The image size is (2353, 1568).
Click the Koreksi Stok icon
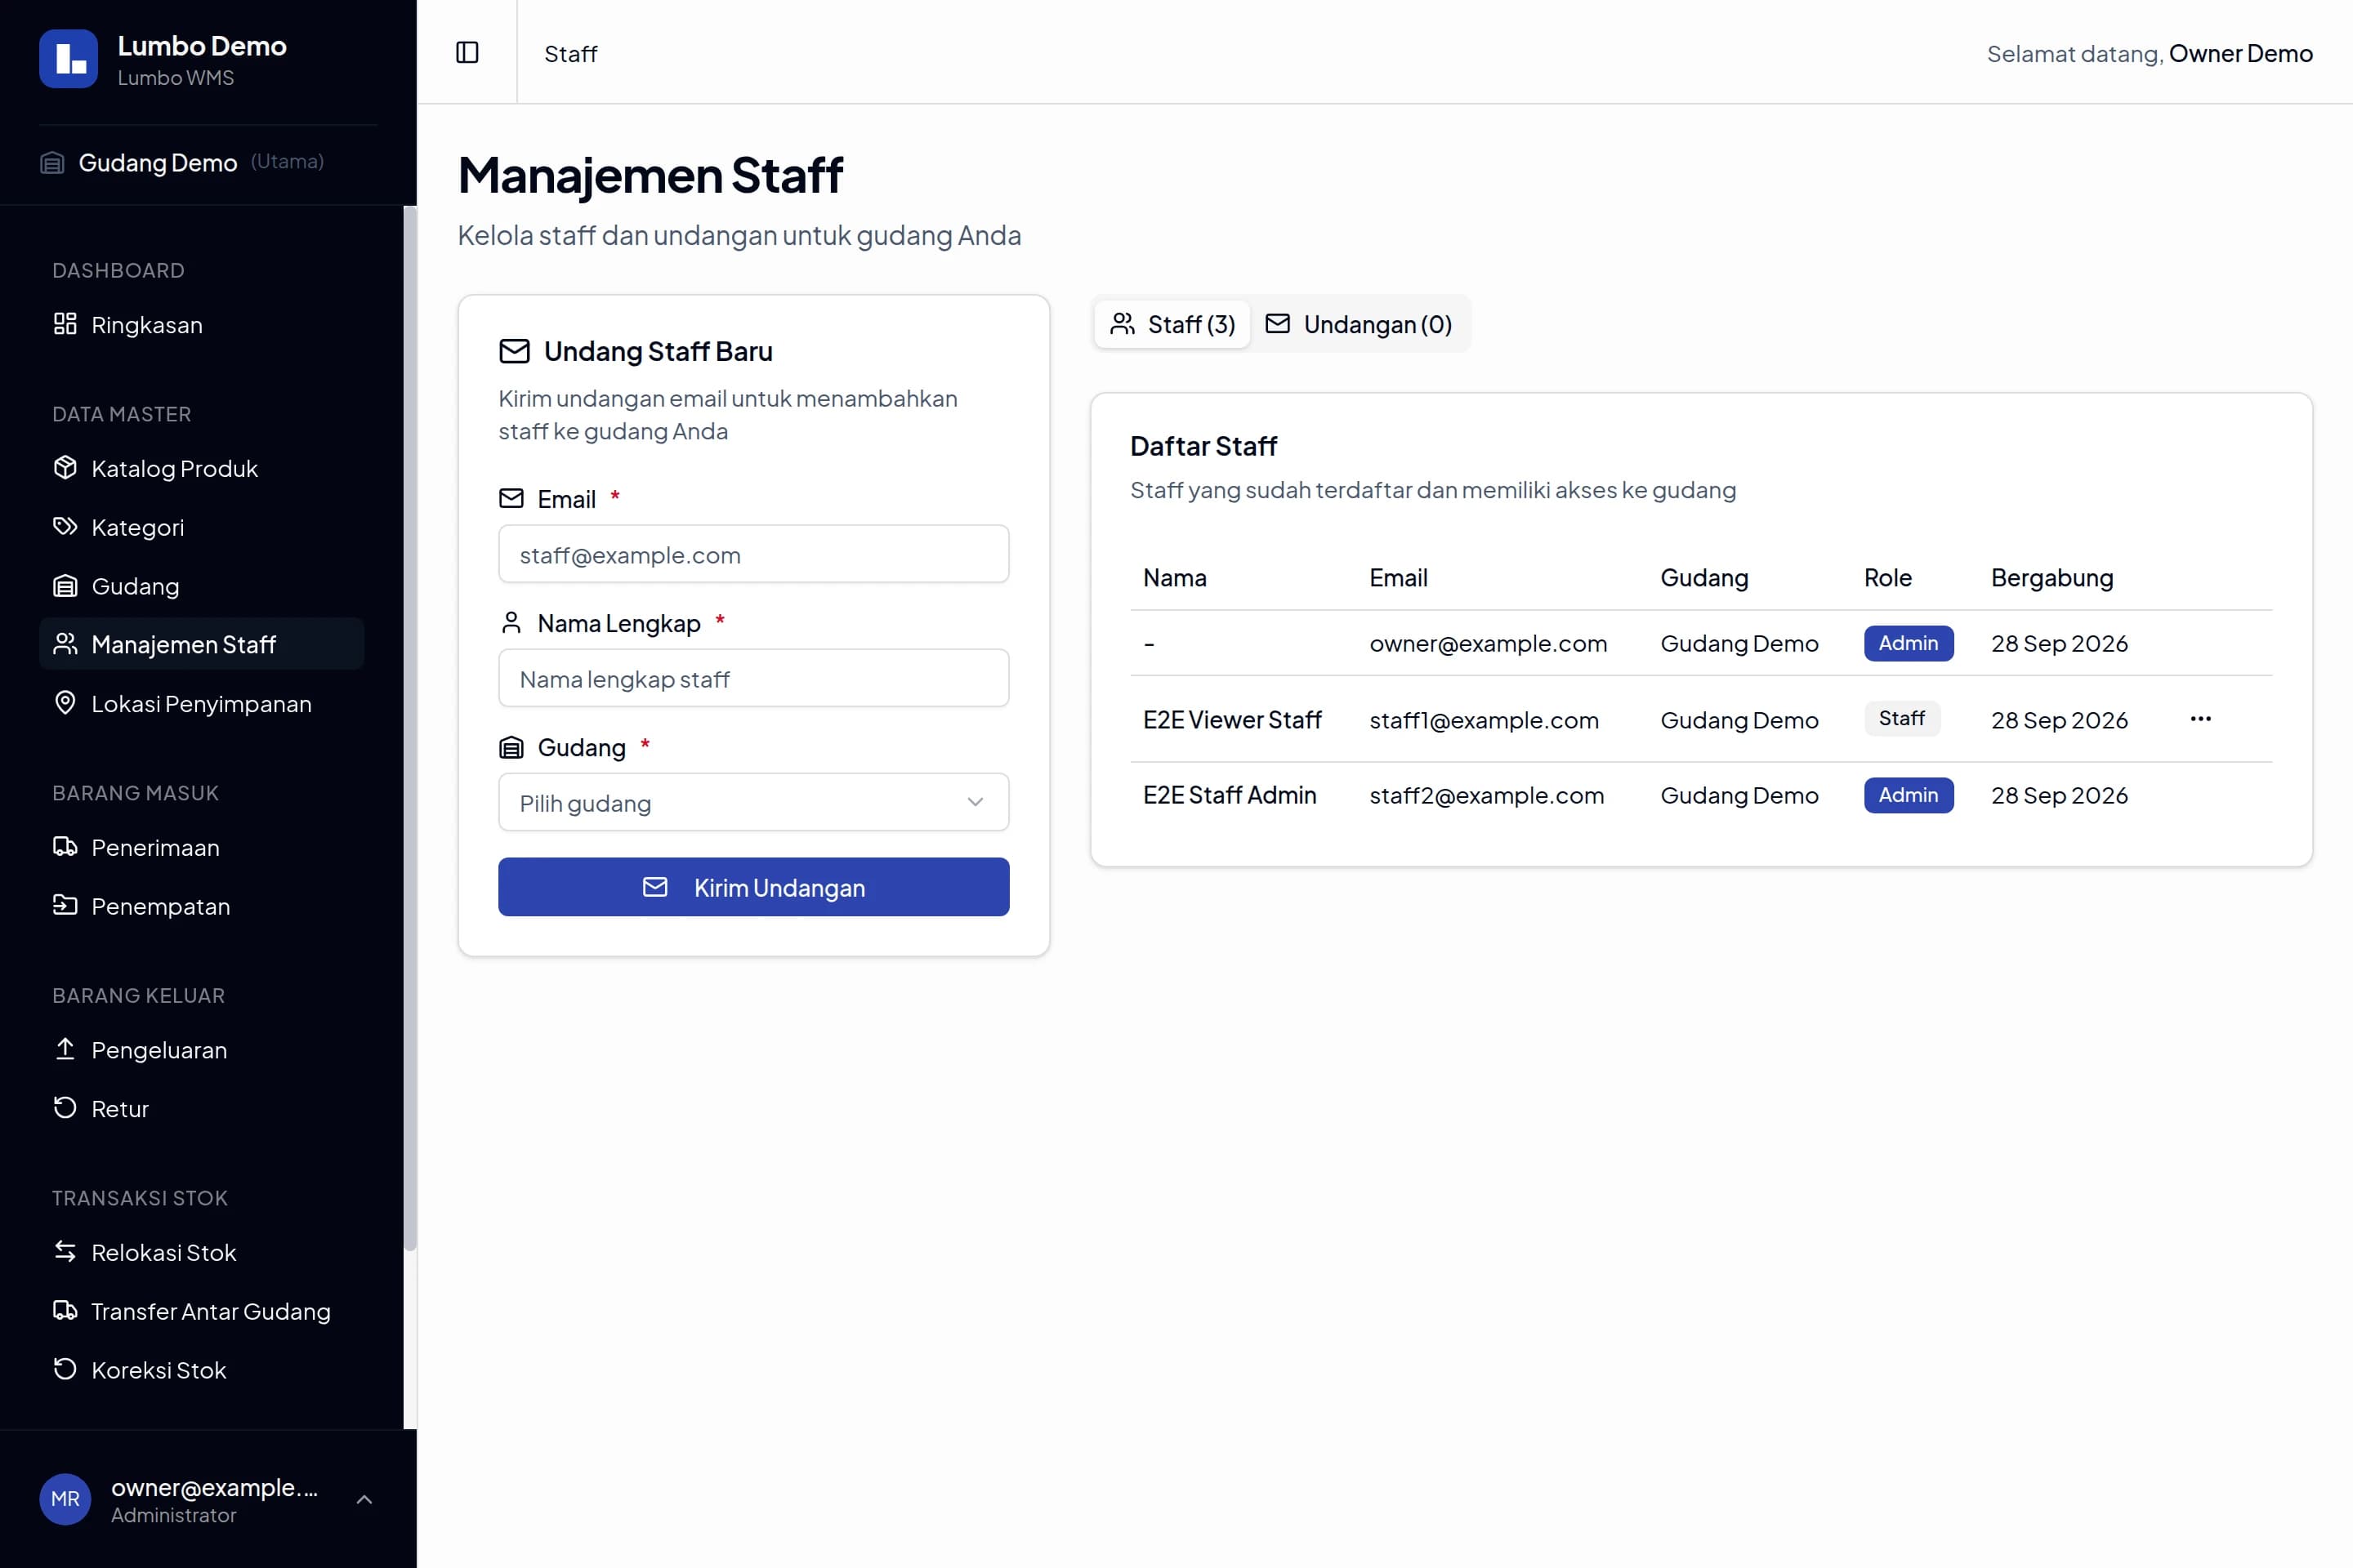[x=65, y=1370]
